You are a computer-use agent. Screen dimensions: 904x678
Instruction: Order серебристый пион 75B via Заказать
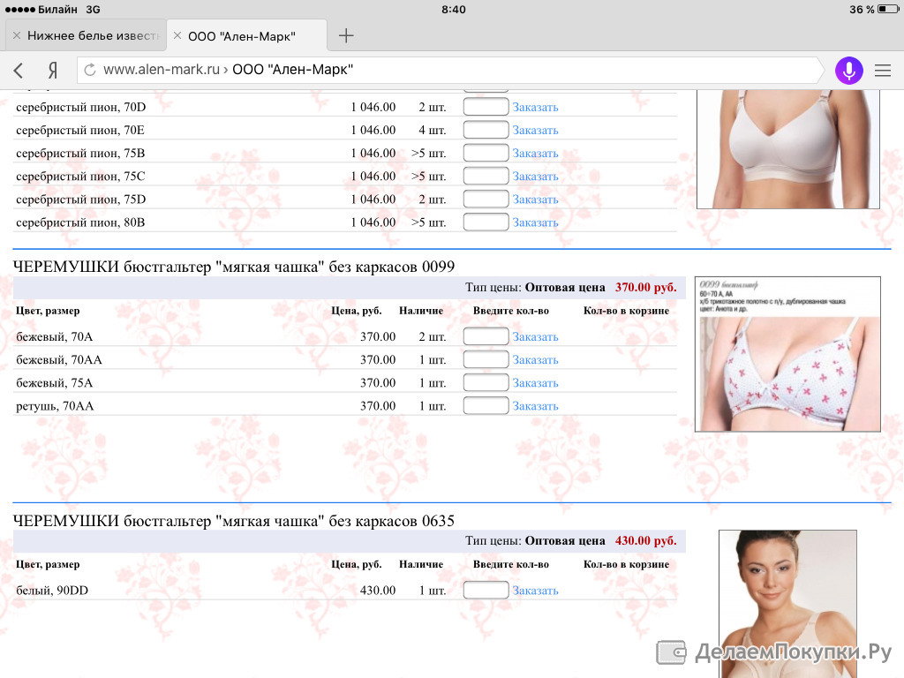coord(535,154)
